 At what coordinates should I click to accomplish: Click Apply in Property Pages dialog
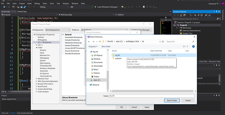(x=147, y=107)
